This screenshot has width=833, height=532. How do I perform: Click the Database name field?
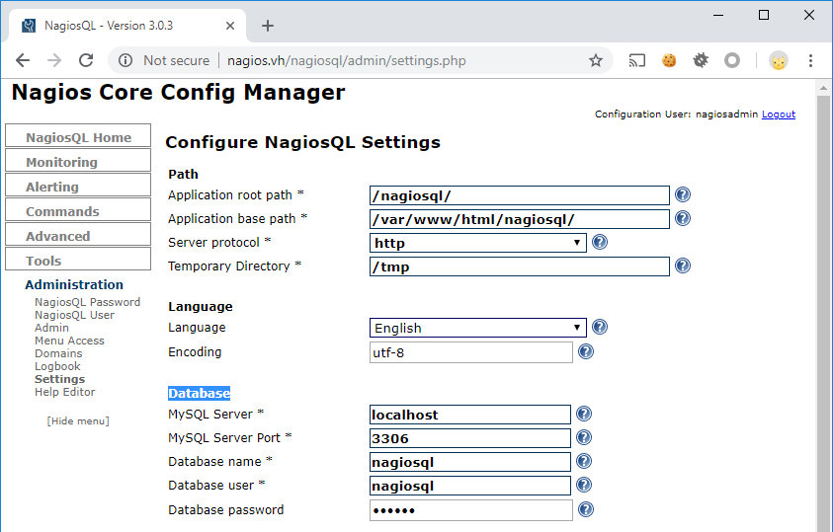click(470, 462)
